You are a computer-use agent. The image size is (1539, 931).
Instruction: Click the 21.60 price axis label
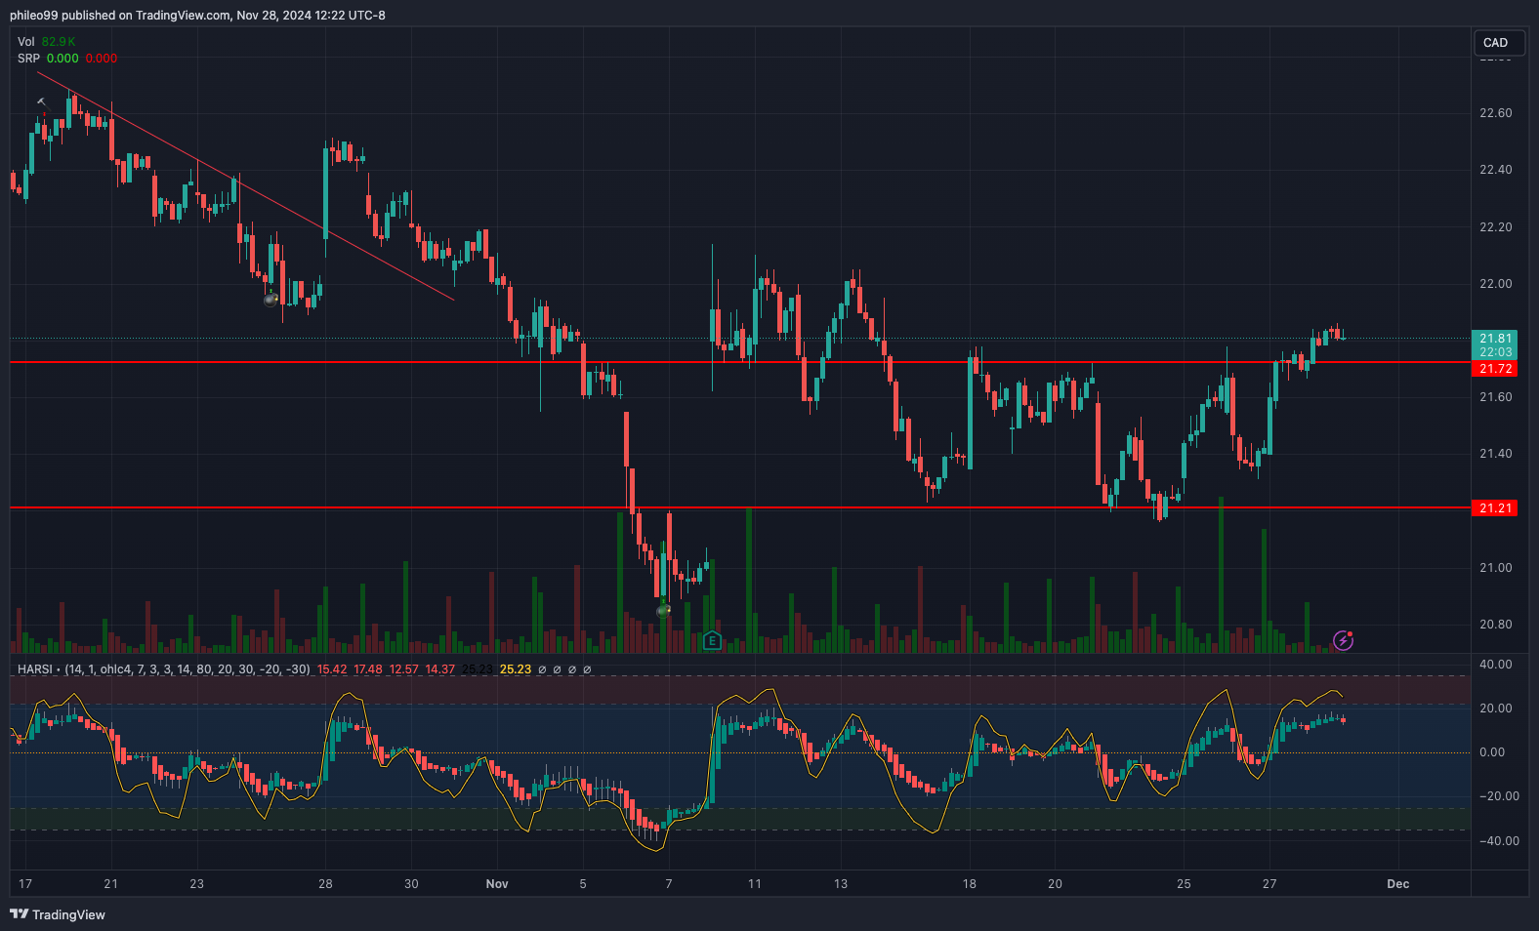[x=1495, y=397]
